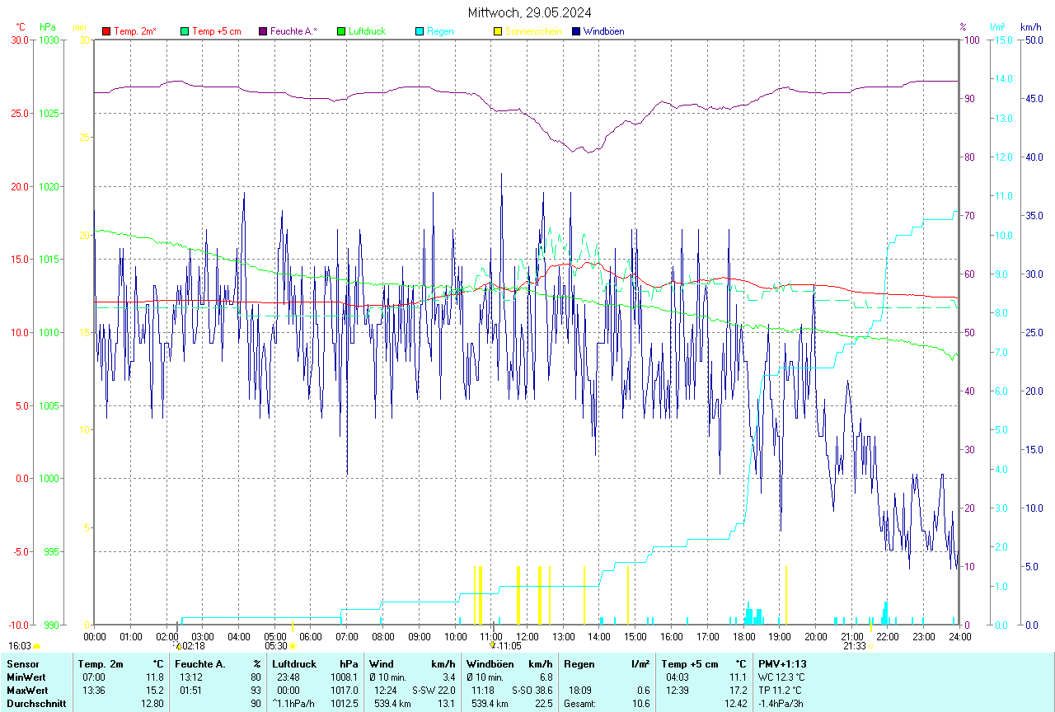Click the Sensor header in the table
Screen dimensions: 1055x712
[21, 663]
